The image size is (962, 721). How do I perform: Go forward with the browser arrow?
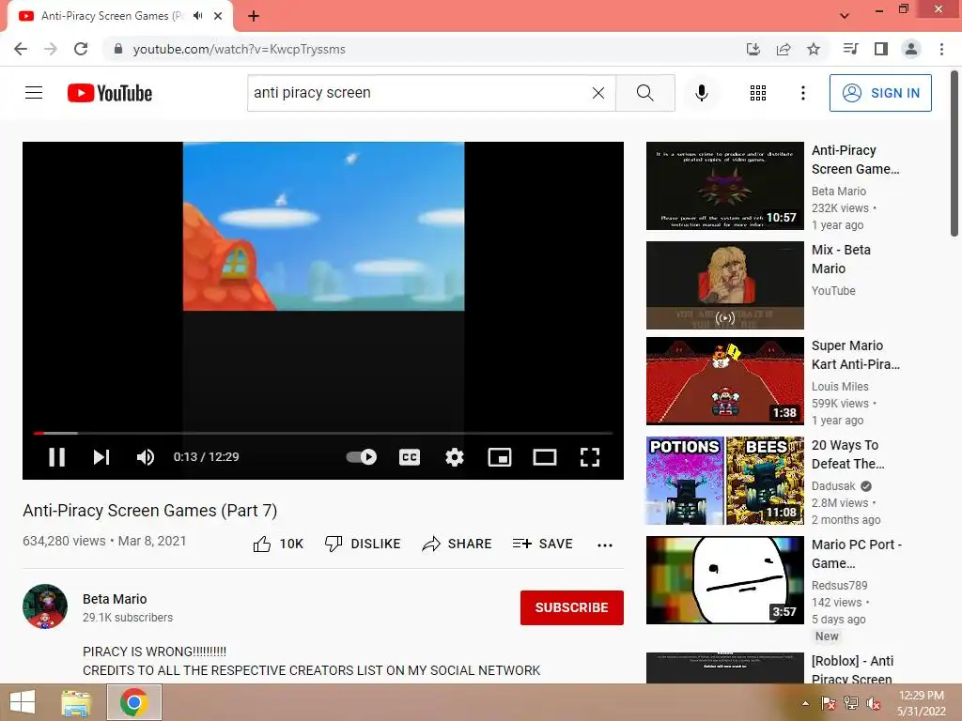coord(51,49)
